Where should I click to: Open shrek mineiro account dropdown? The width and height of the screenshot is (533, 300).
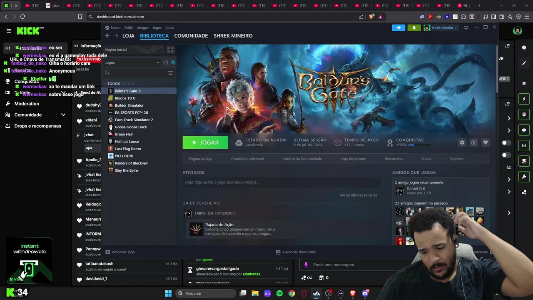point(441,28)
